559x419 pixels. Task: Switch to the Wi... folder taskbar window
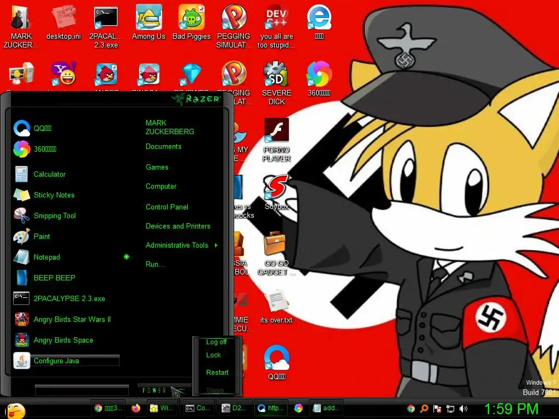pyautogui.click(x=162, y=408)
